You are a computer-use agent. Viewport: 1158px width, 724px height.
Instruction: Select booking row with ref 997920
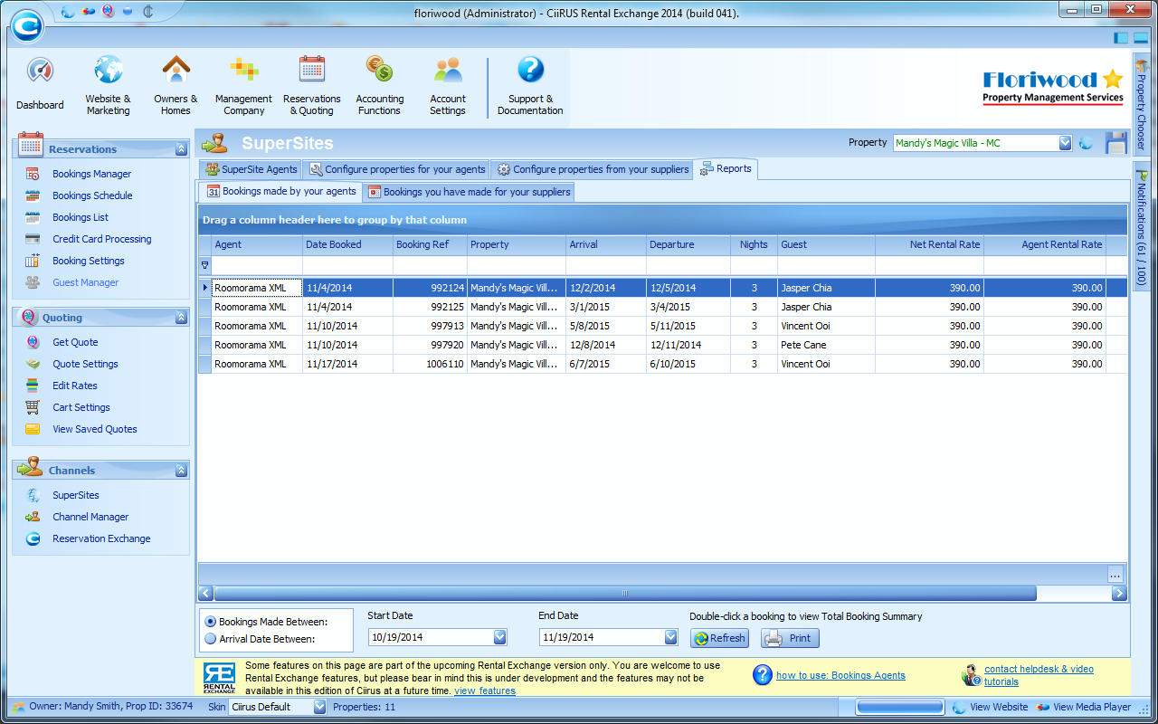click(663, 345)
